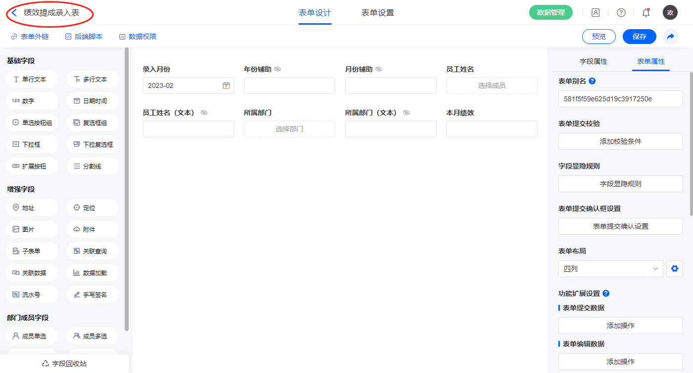The width and height of the screenshot is (693, 373).
Task: Click the 本月绩效 input field
Action: [492, 129]
